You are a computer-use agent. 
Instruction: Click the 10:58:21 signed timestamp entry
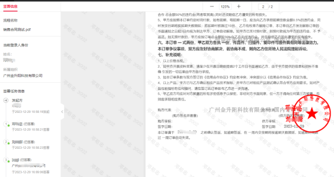pyautogui.click(x=31, y=130)
